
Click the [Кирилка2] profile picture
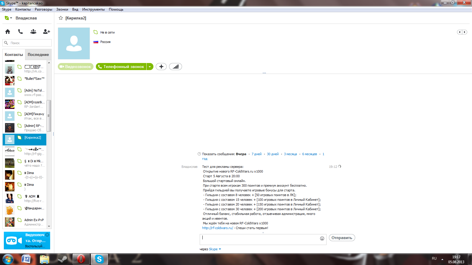[74, 43]
